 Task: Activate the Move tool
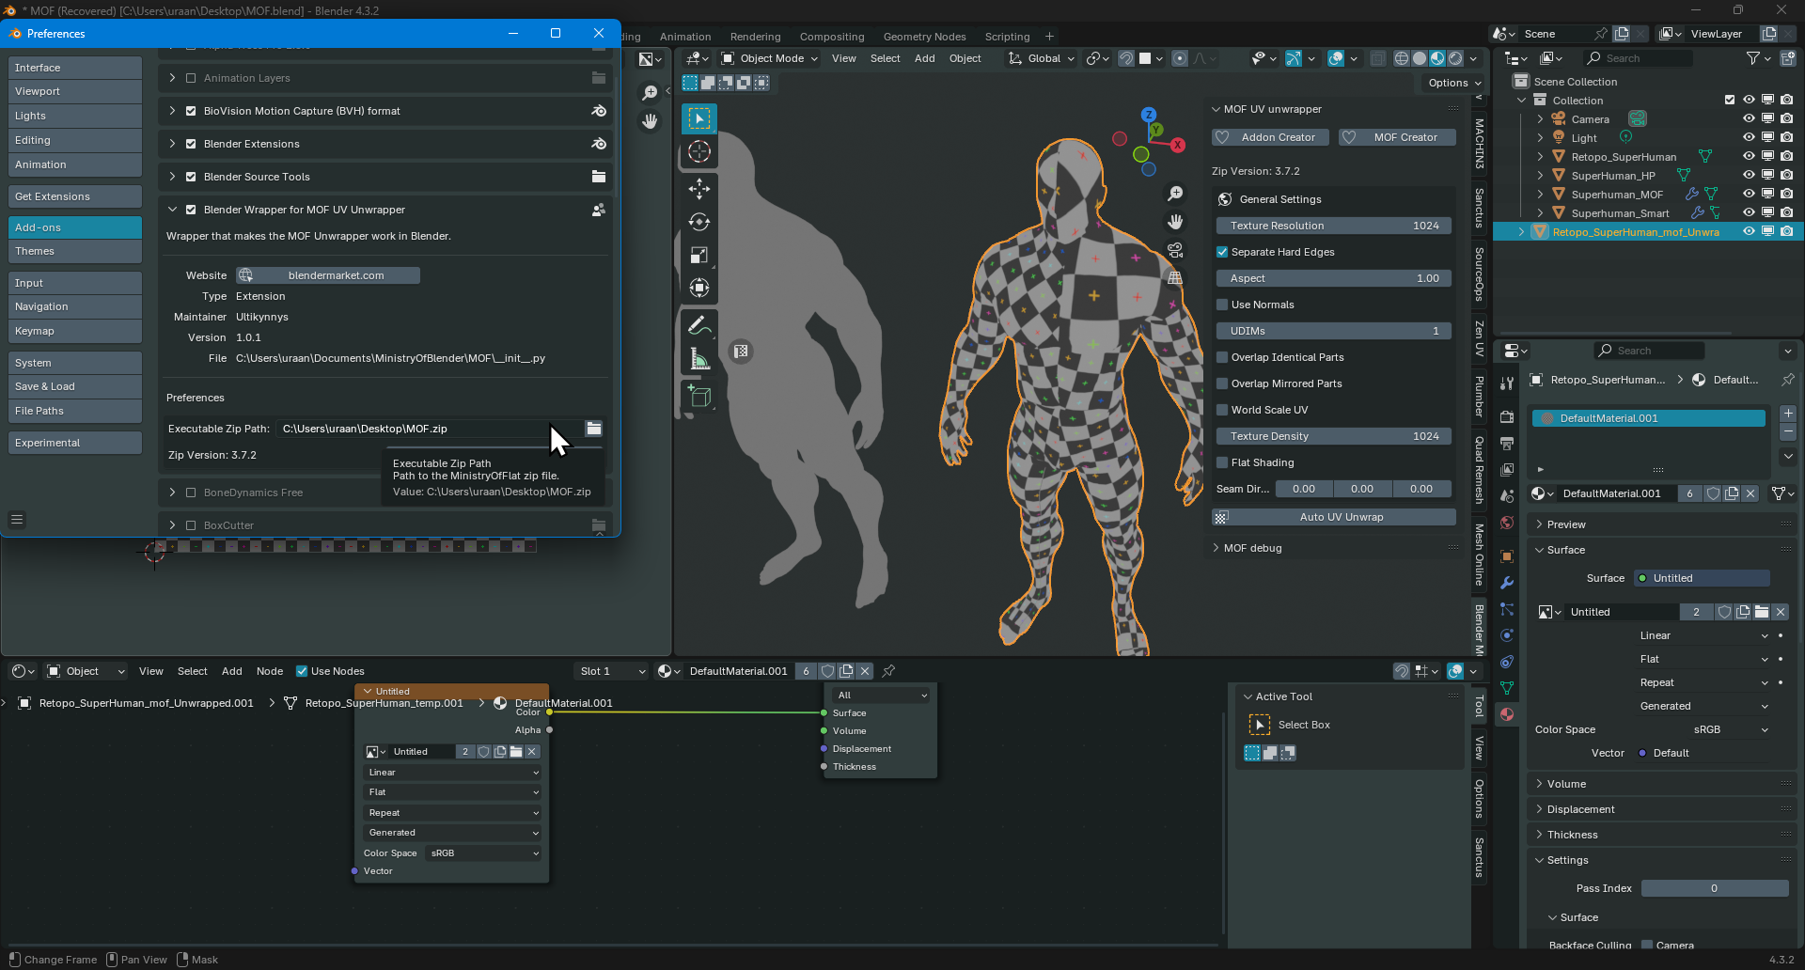698,189
